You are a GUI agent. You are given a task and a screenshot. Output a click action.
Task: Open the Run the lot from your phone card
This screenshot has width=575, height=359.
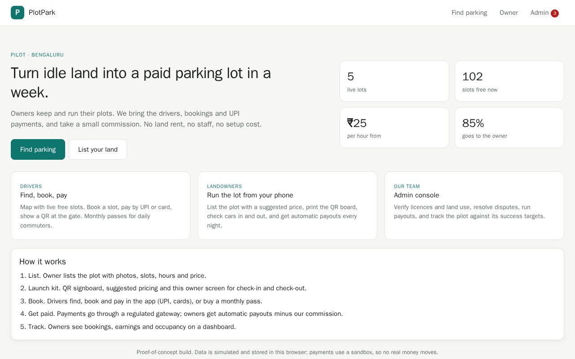click(x=287, y=206)
